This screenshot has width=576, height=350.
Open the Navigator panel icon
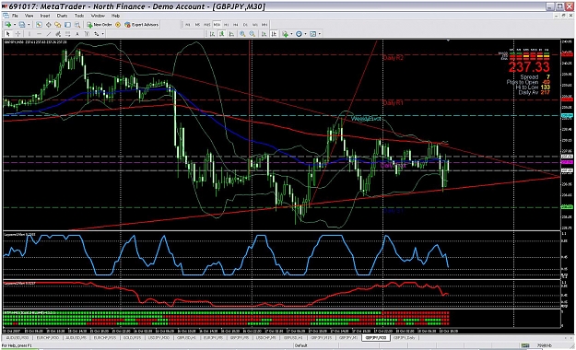pyautogui.click(x=58, y=25)
